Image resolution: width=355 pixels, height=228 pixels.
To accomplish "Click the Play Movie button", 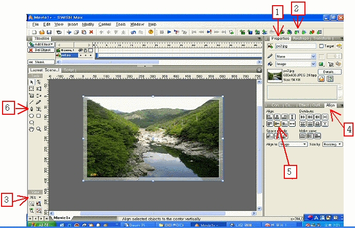I will pyautogui.click(x=169, y=32).
